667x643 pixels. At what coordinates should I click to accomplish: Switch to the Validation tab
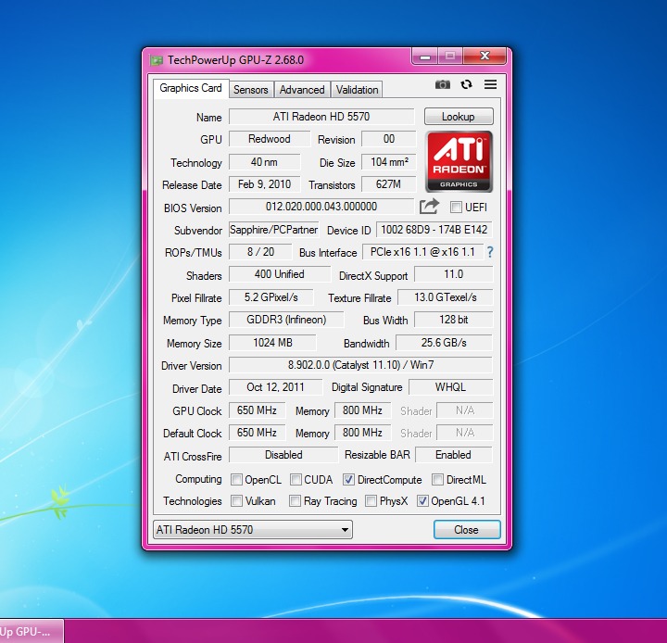tap(357, 90)
